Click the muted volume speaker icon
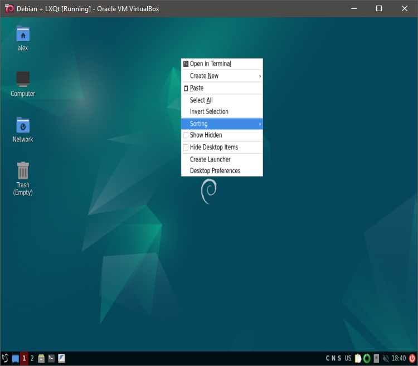 [x=386, y=359]
